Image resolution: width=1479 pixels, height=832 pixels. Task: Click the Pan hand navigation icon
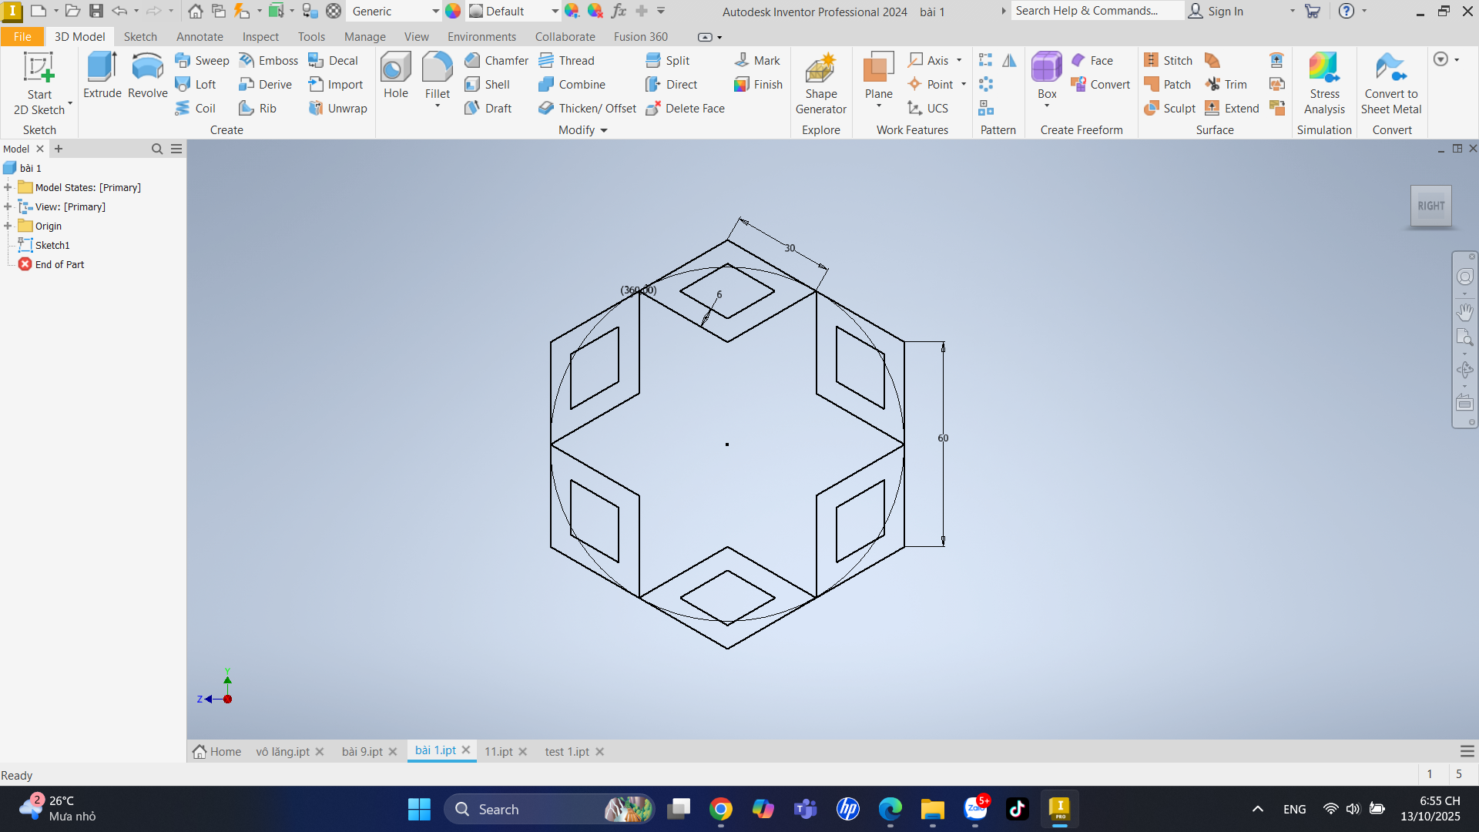(1464, 312)
